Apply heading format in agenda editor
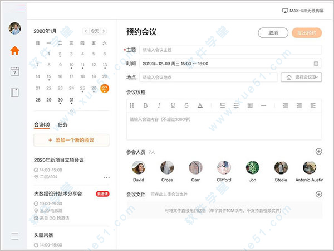 coord(132,105)
